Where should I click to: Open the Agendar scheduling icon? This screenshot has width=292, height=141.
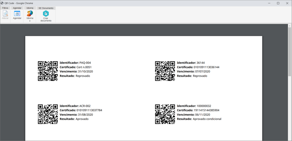pos(17,14)
